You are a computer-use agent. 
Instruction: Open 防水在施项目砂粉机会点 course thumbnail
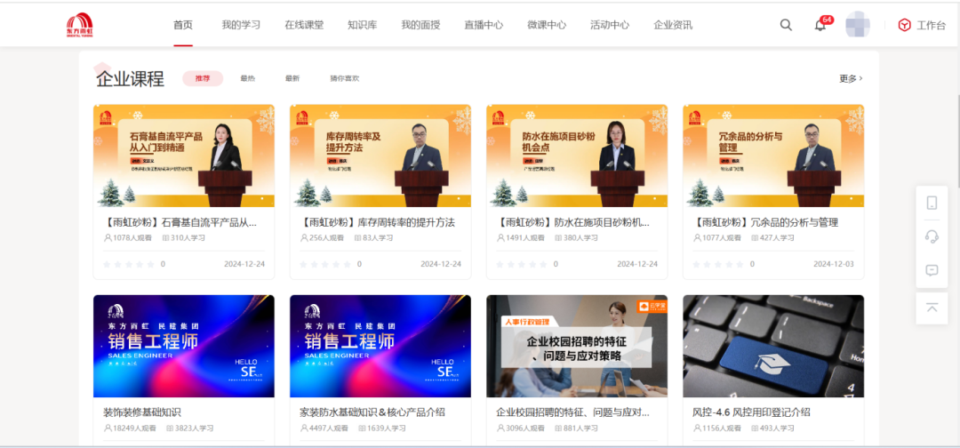click(x=577, y=156)
